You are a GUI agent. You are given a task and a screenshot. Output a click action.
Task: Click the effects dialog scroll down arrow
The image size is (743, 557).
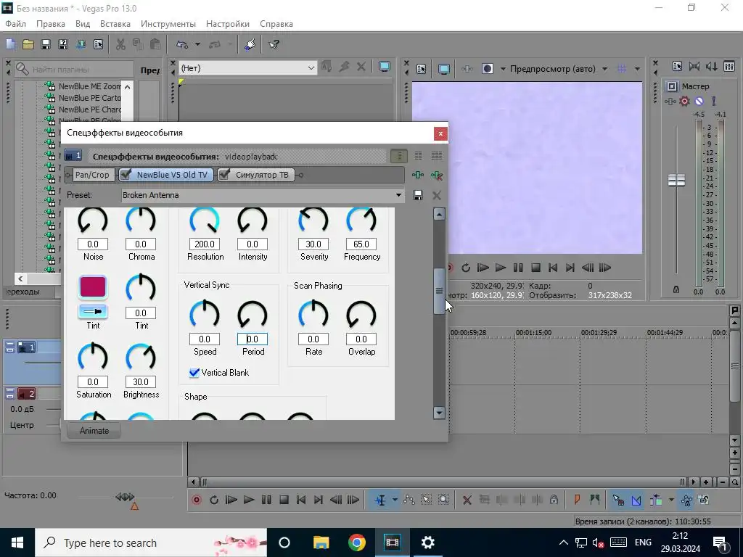[439, 413]
